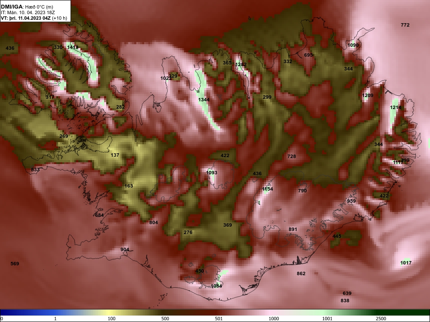Click the 1000 tick on the color scale

coord(273,319)
